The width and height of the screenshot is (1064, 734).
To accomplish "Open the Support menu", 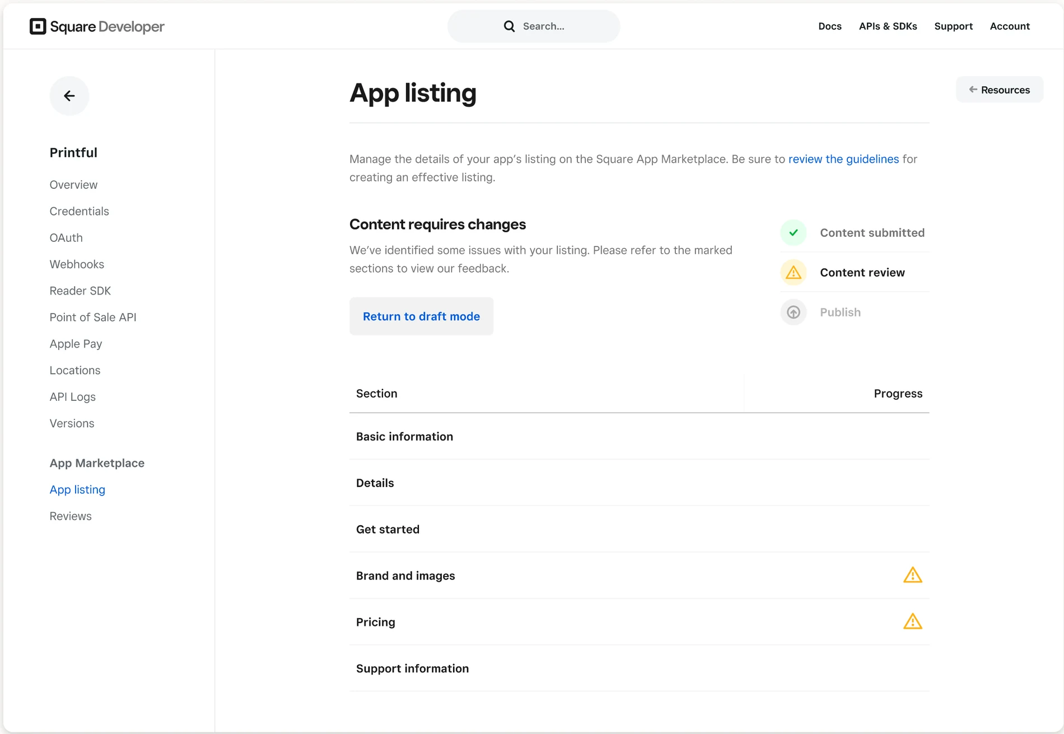I will (954, 26).
